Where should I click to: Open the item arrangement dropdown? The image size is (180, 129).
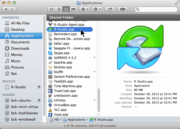tap(85, 9)
